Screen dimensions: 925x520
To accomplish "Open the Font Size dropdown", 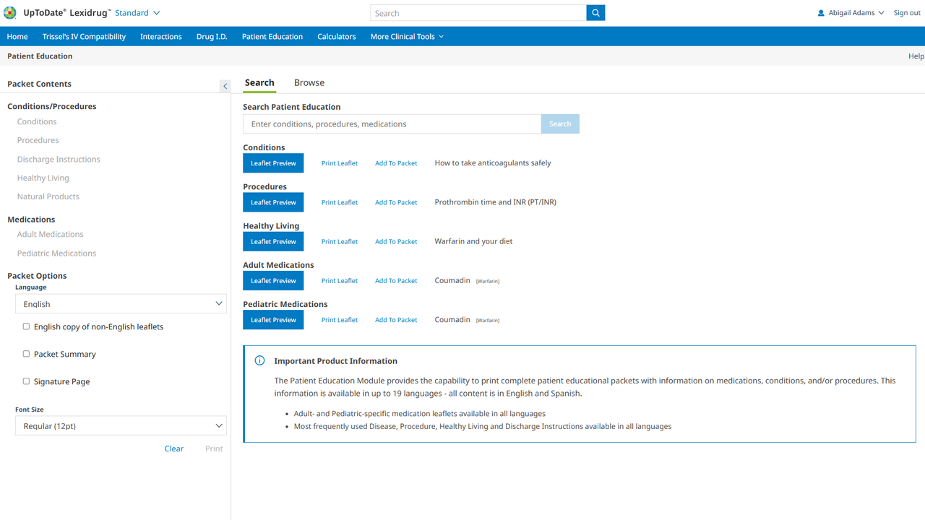I will click(x=121, y=426).
